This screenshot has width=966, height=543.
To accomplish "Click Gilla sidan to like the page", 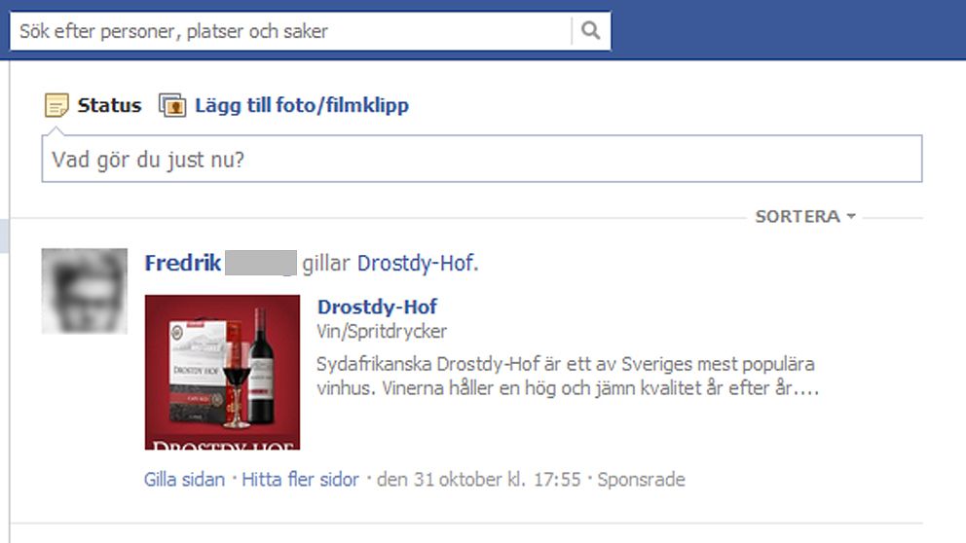I will coord(185,479).
